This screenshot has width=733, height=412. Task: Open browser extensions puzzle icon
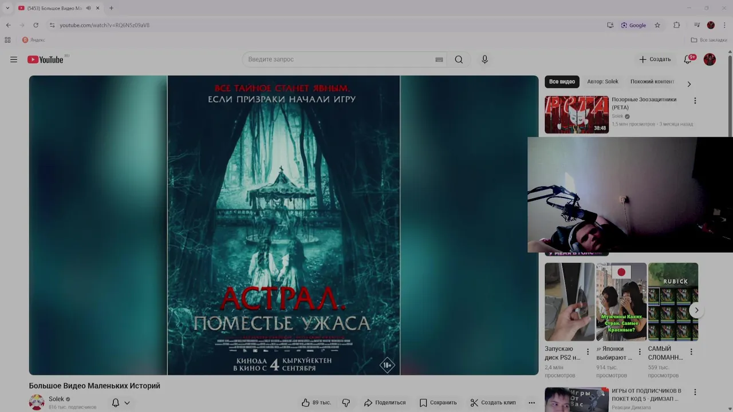point(676,25)
